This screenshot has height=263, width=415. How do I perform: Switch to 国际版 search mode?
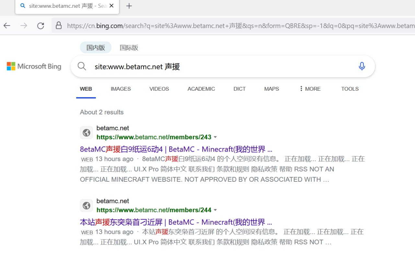click(x=129, y=48)
